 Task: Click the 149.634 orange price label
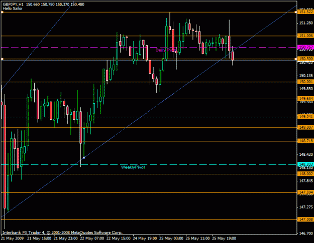coord(305,99)
